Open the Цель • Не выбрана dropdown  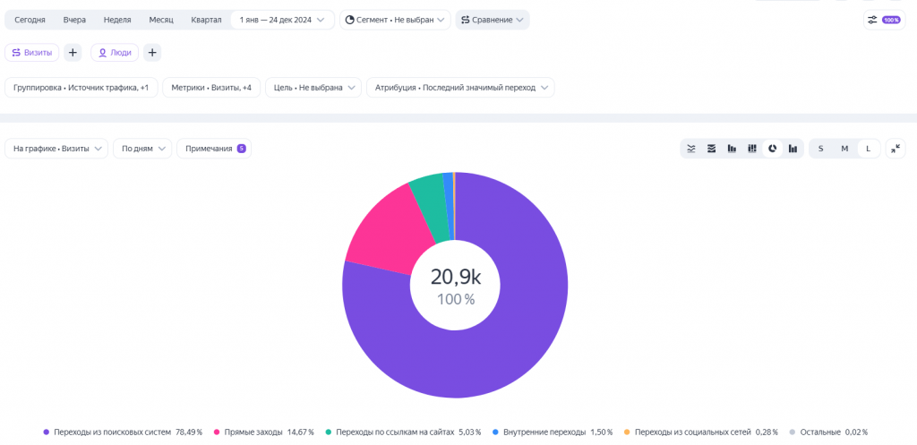coord(313,88)
